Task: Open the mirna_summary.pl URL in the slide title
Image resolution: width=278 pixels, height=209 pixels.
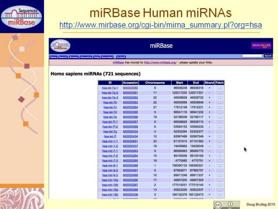Action: [x=160, y=26]
